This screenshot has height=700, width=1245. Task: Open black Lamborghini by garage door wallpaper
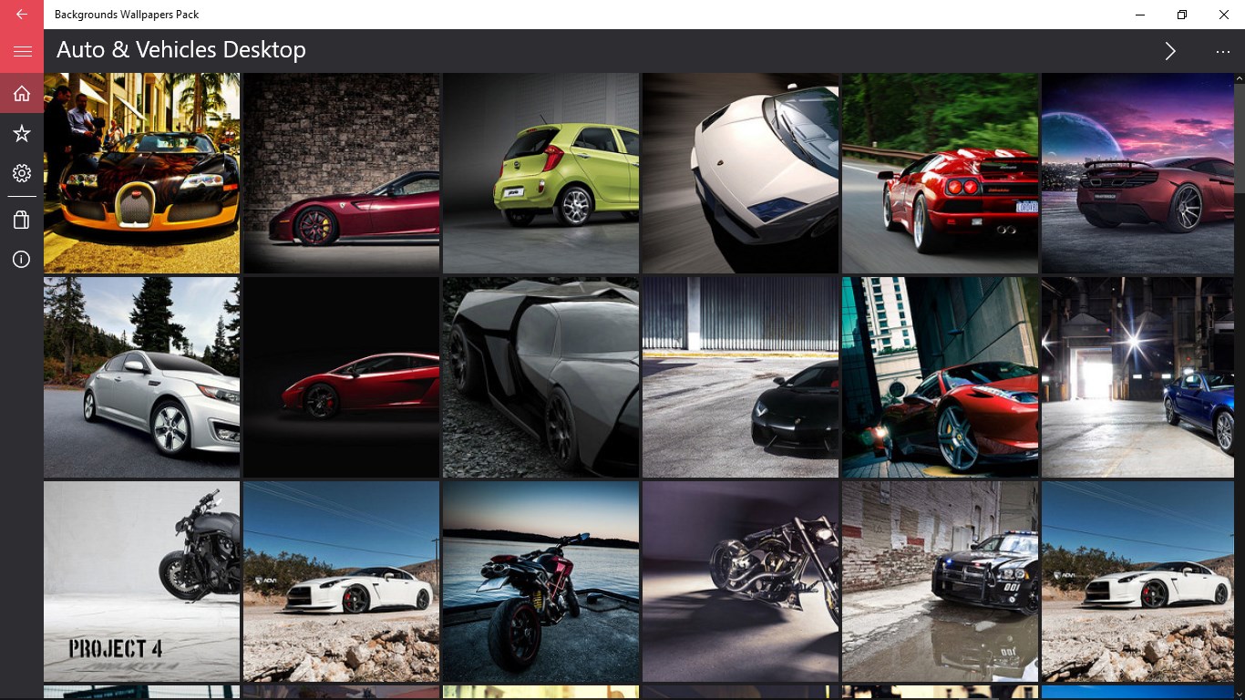[x=741, y=377]
